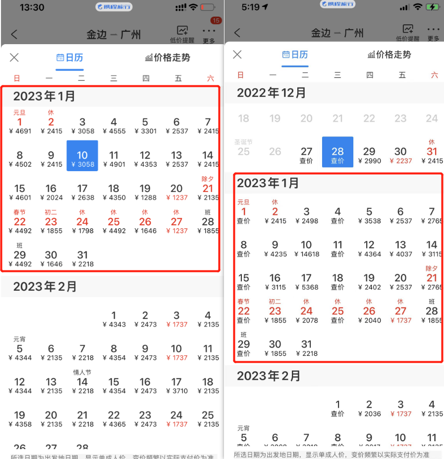This screenshot has height=459, width=444.
Task: Tap January 1 查价 in right calendar
Action: coord(243,212)
